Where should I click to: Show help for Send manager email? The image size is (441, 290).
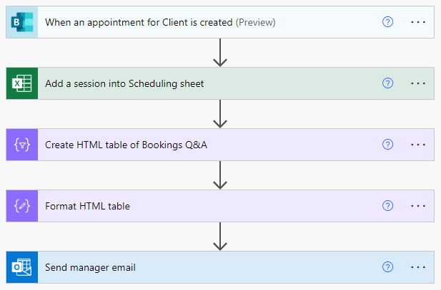(x=387, y=267)
